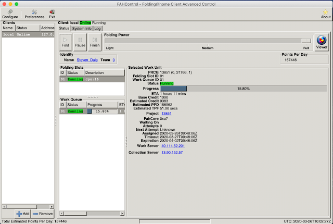Click the Clients horizontal scrollbar thumb
333x224 pixels.
[x=22, y=207]
